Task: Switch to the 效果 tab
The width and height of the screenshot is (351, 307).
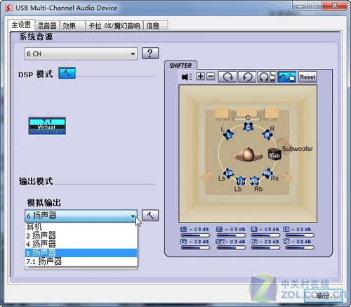Action: pyautogui.click(x=72, y=25)
